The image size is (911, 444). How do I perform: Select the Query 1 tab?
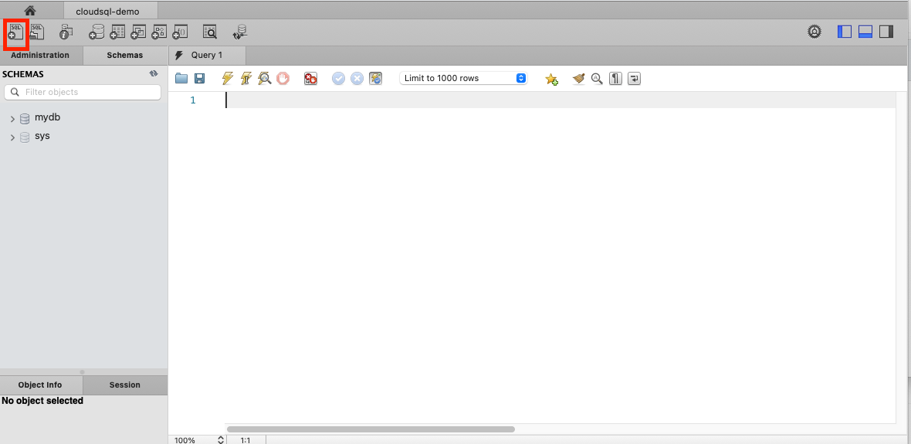(207, 55)
